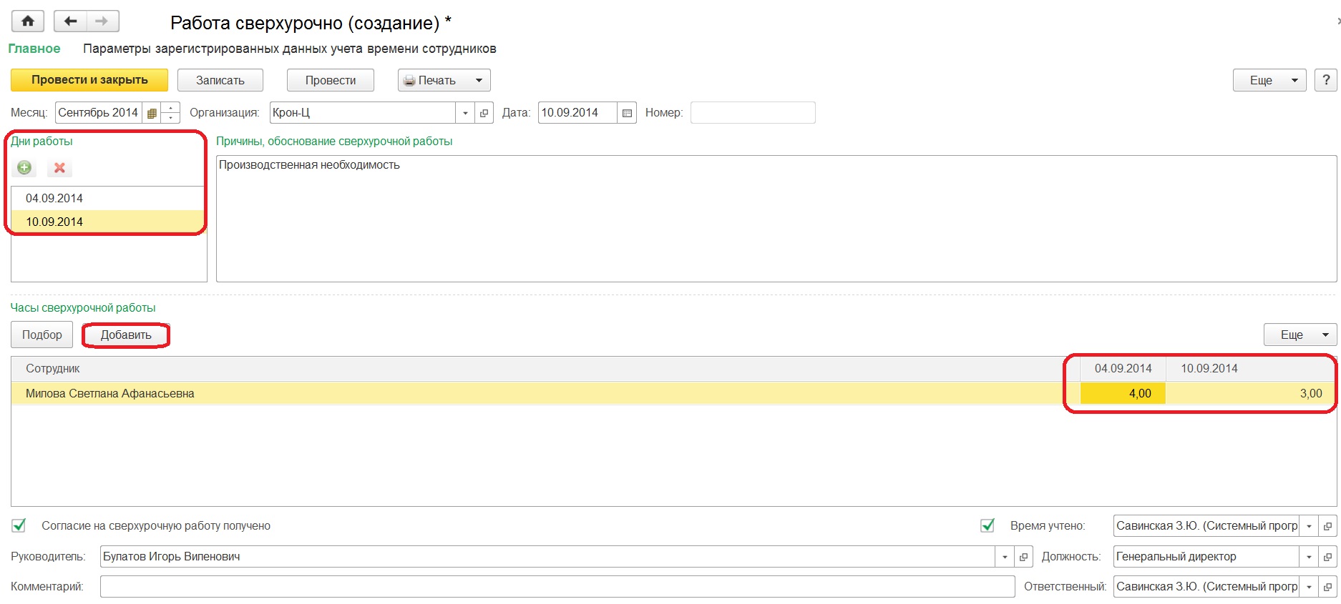Decrease the month with the down stepper
1341x604 pixels.
pyautogui.click(x=170, y=118)
